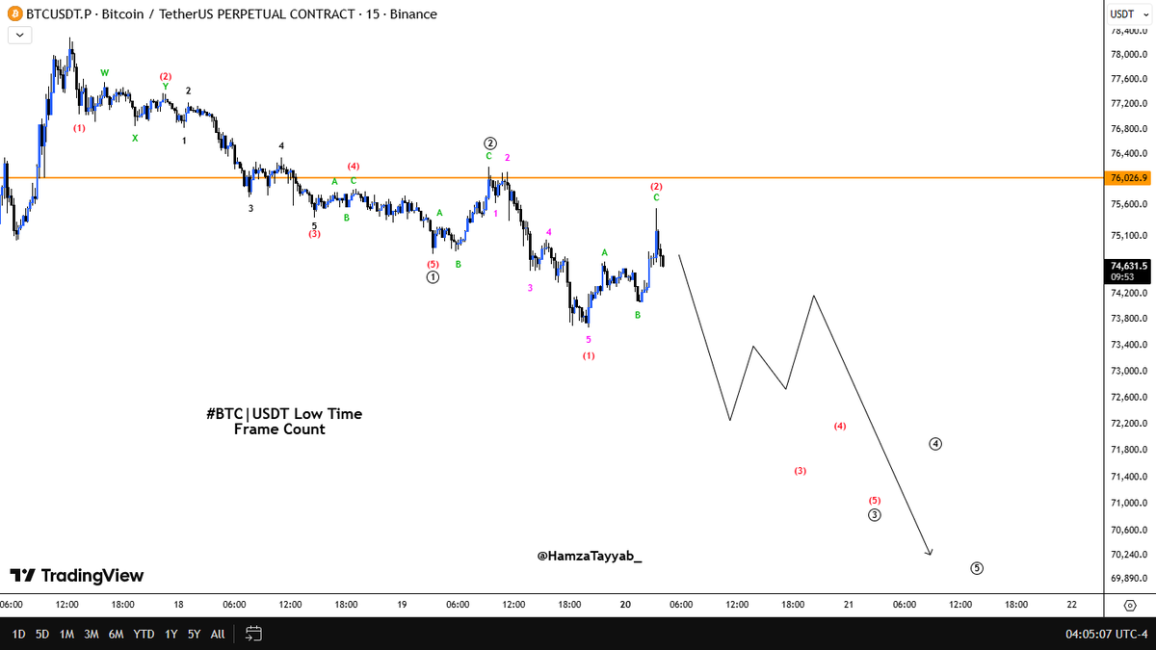This screenshot has width=1156, height=650.
Task: Click the 78,400.0 price axis value
Action: tap(1127, 31)
